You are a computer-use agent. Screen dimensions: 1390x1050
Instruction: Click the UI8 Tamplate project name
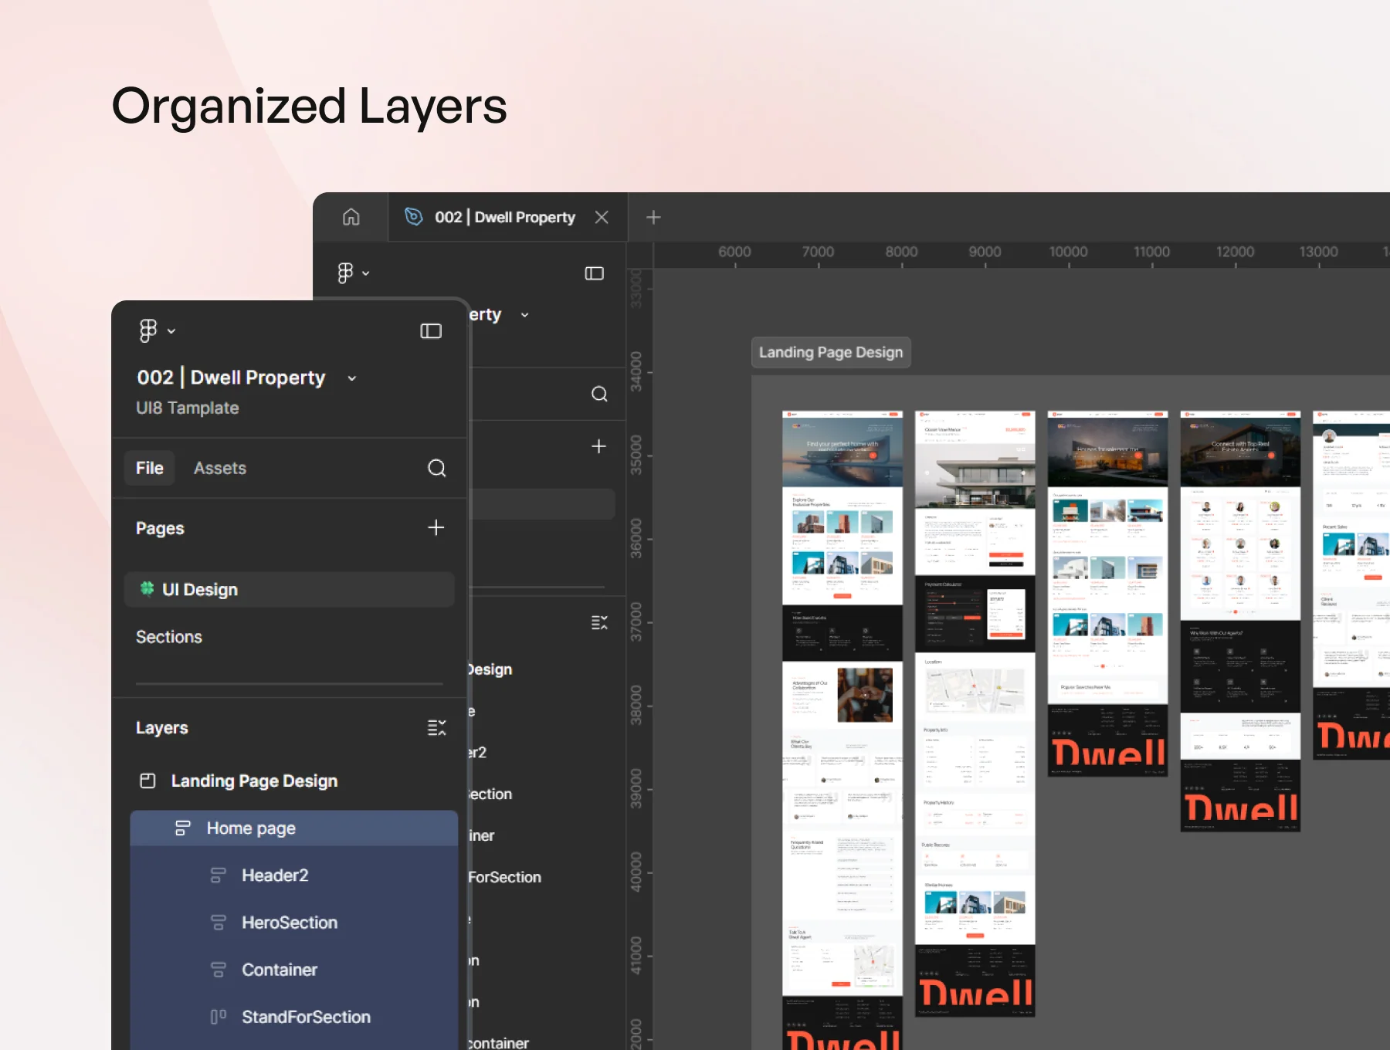pos(188,408)
